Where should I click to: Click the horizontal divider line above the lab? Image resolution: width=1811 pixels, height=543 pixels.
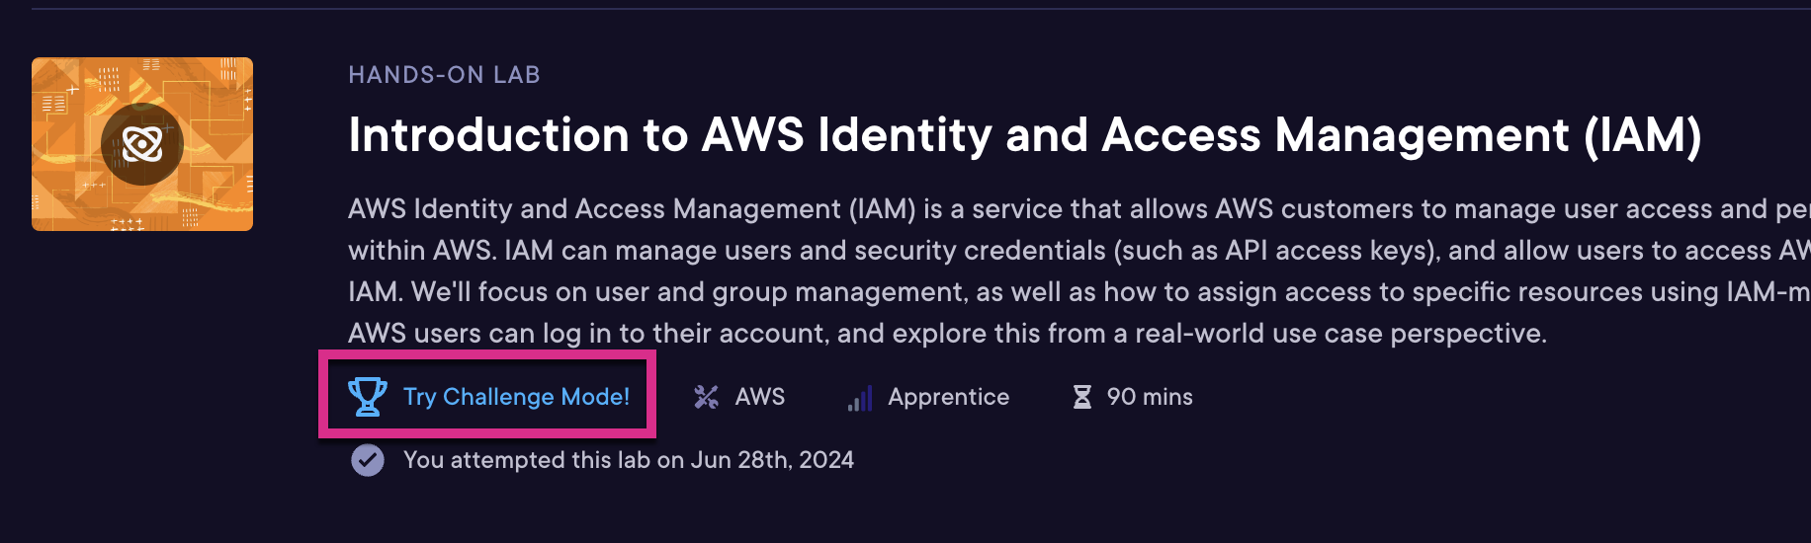(x=921, y=9)
